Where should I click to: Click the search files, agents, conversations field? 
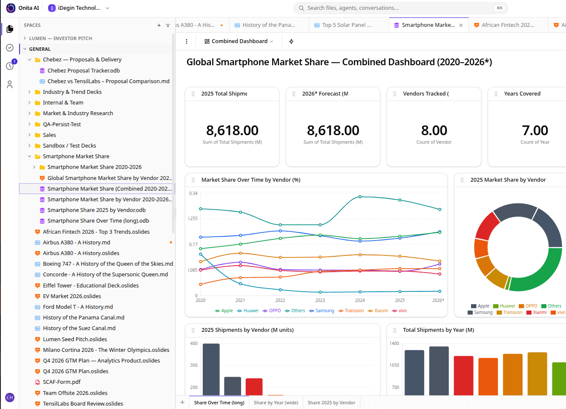point(400,8)
